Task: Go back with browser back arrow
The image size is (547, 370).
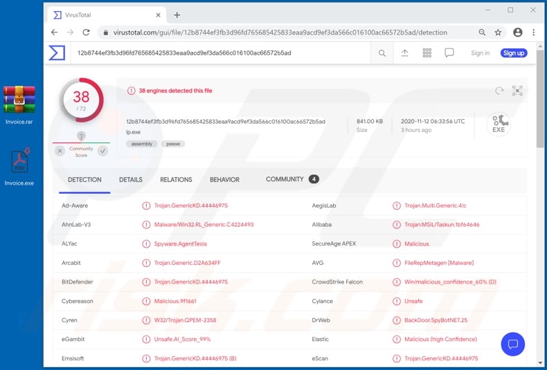Action: (x=55, y=33)
